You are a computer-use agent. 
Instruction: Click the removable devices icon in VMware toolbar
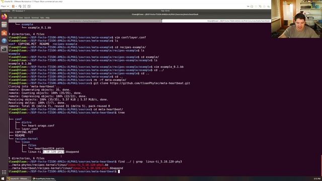(x=248, y=7)
